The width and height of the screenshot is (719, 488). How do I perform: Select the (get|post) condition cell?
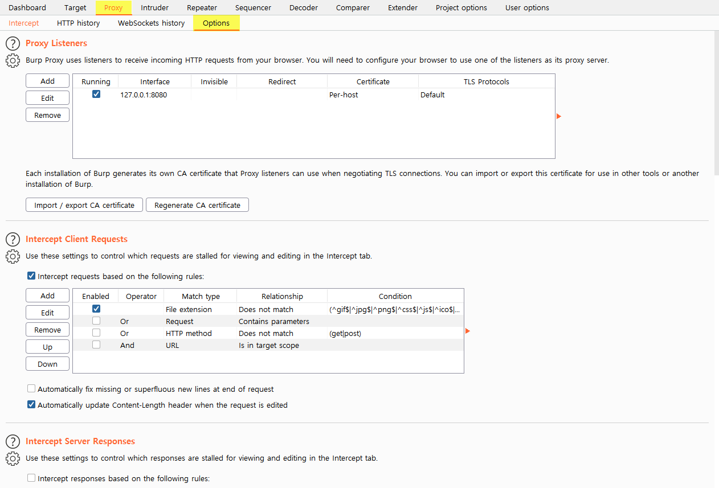tap(395, 333)
